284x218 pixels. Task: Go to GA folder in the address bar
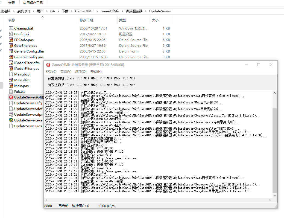coord(52,11)
